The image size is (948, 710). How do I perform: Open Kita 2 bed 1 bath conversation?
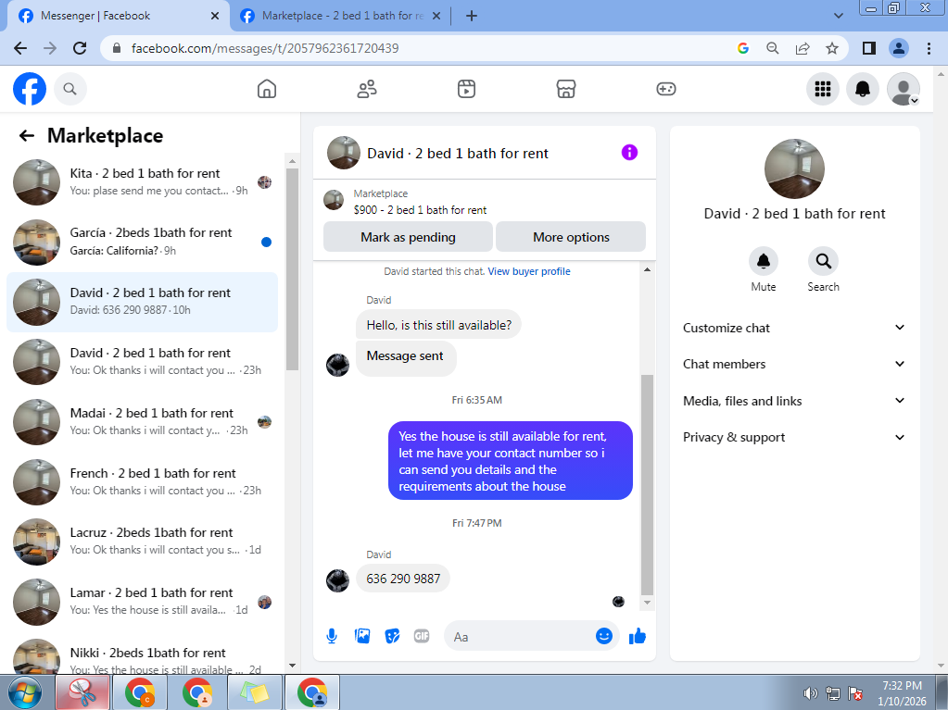(x=142, y=181)
